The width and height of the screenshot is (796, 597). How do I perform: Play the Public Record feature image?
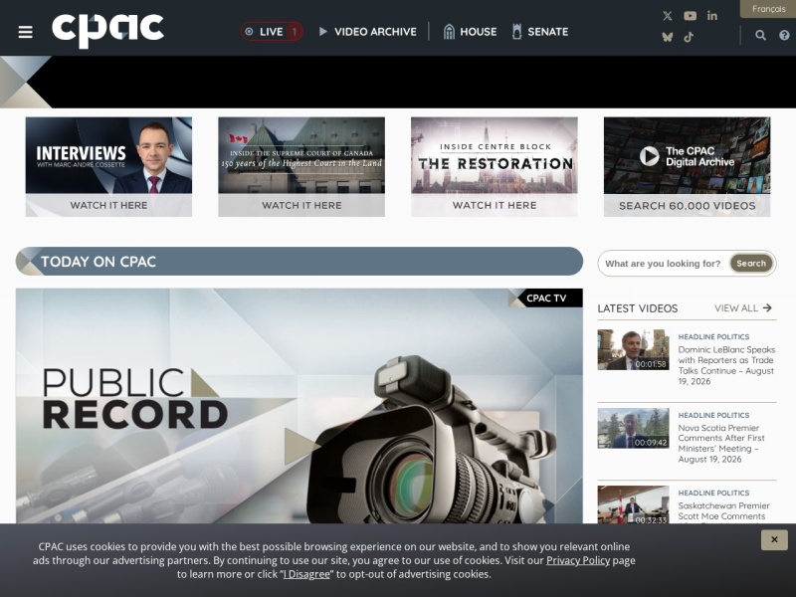tap(299, 406)
